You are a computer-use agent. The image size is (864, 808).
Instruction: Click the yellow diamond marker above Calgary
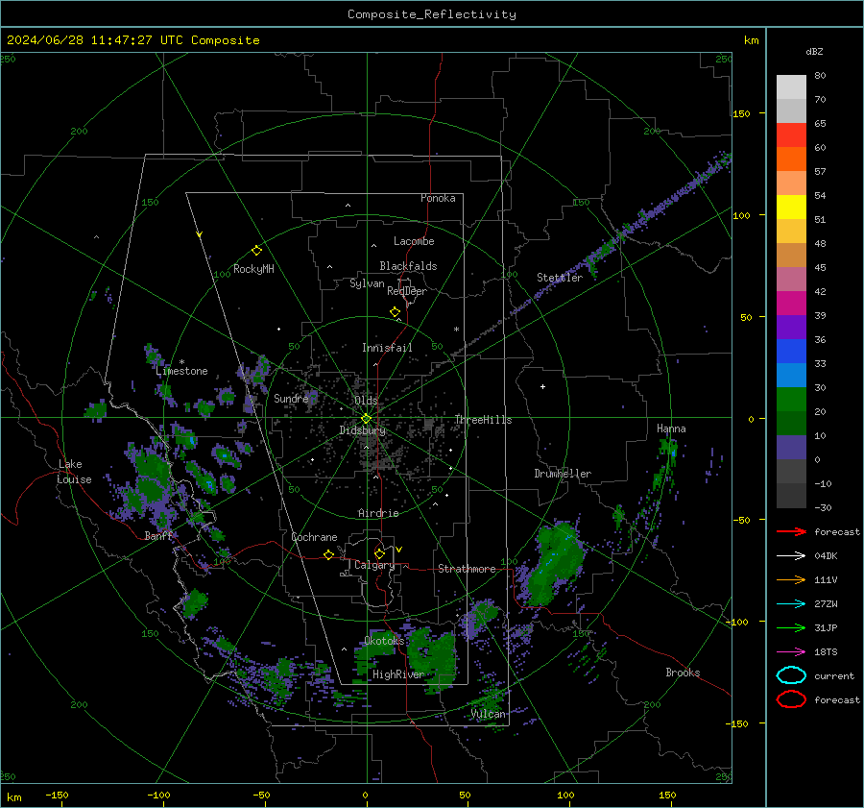click(x=379, y=553)
